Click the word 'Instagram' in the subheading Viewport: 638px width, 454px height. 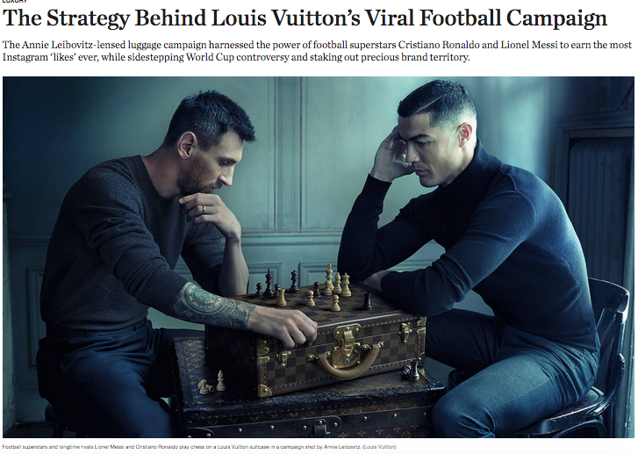pos(25,57)
